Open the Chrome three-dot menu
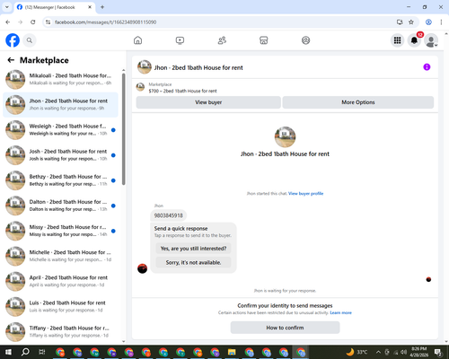 click(x=441, y=22)
